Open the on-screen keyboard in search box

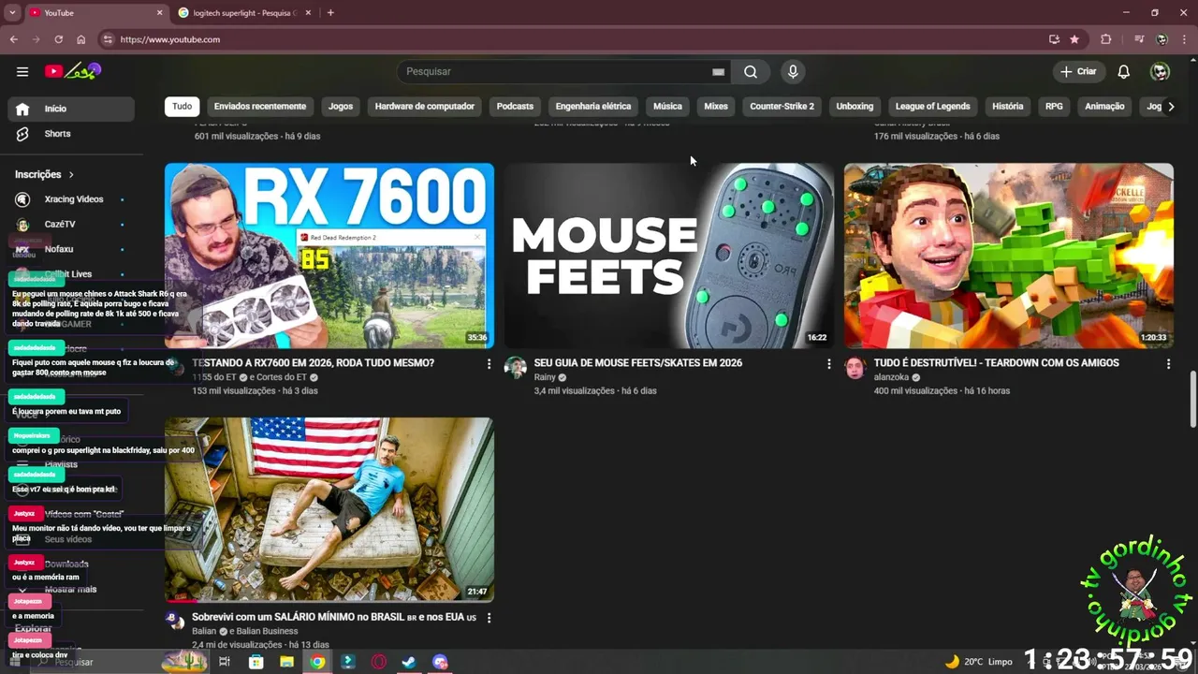(x=718, y=71)
